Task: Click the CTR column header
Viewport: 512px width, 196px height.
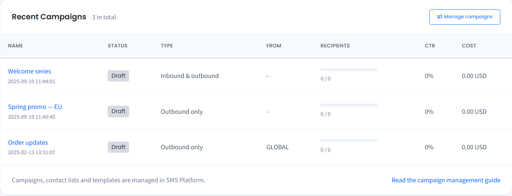Action: click(430, 46)
